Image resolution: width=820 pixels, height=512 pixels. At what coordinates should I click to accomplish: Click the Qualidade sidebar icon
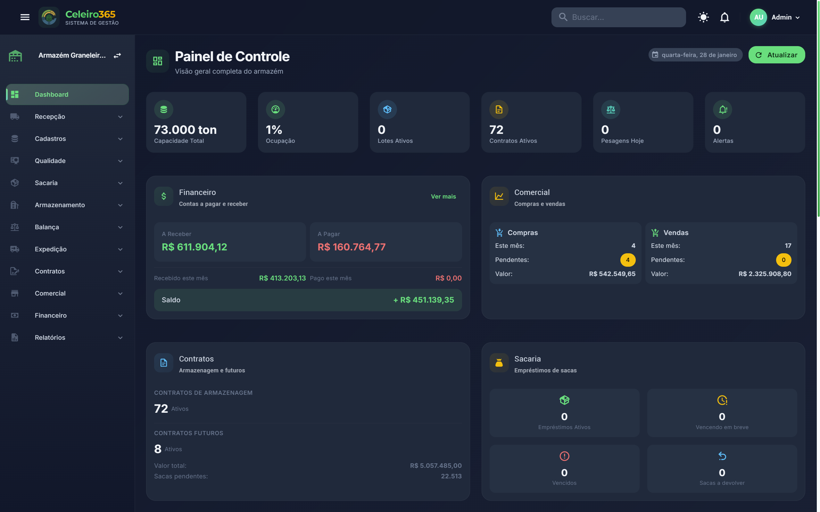coord(14,161)
